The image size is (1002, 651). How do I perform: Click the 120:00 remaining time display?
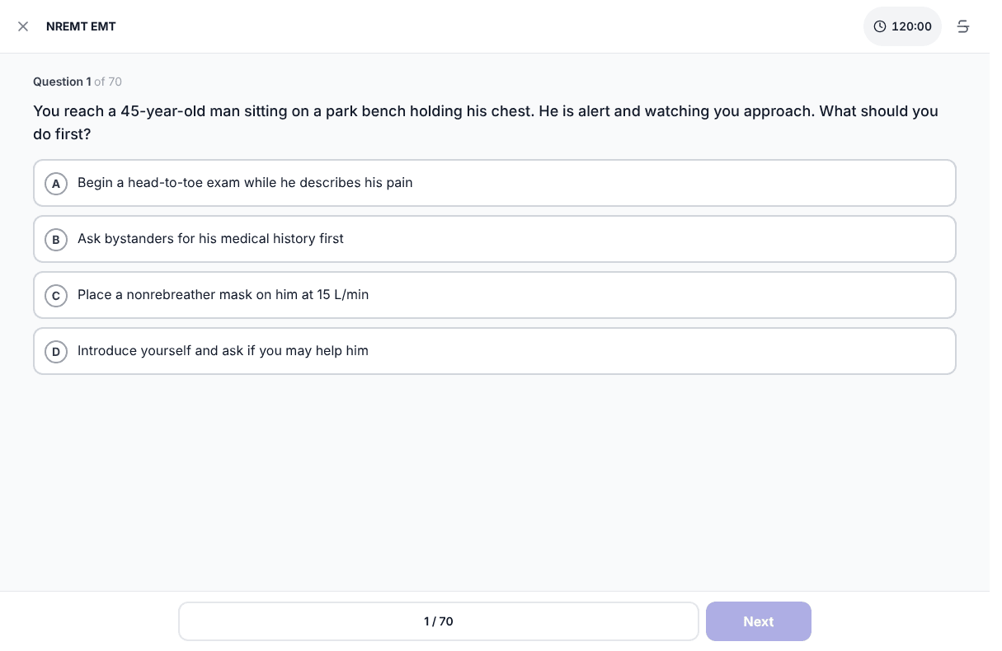tap(911, 26)
